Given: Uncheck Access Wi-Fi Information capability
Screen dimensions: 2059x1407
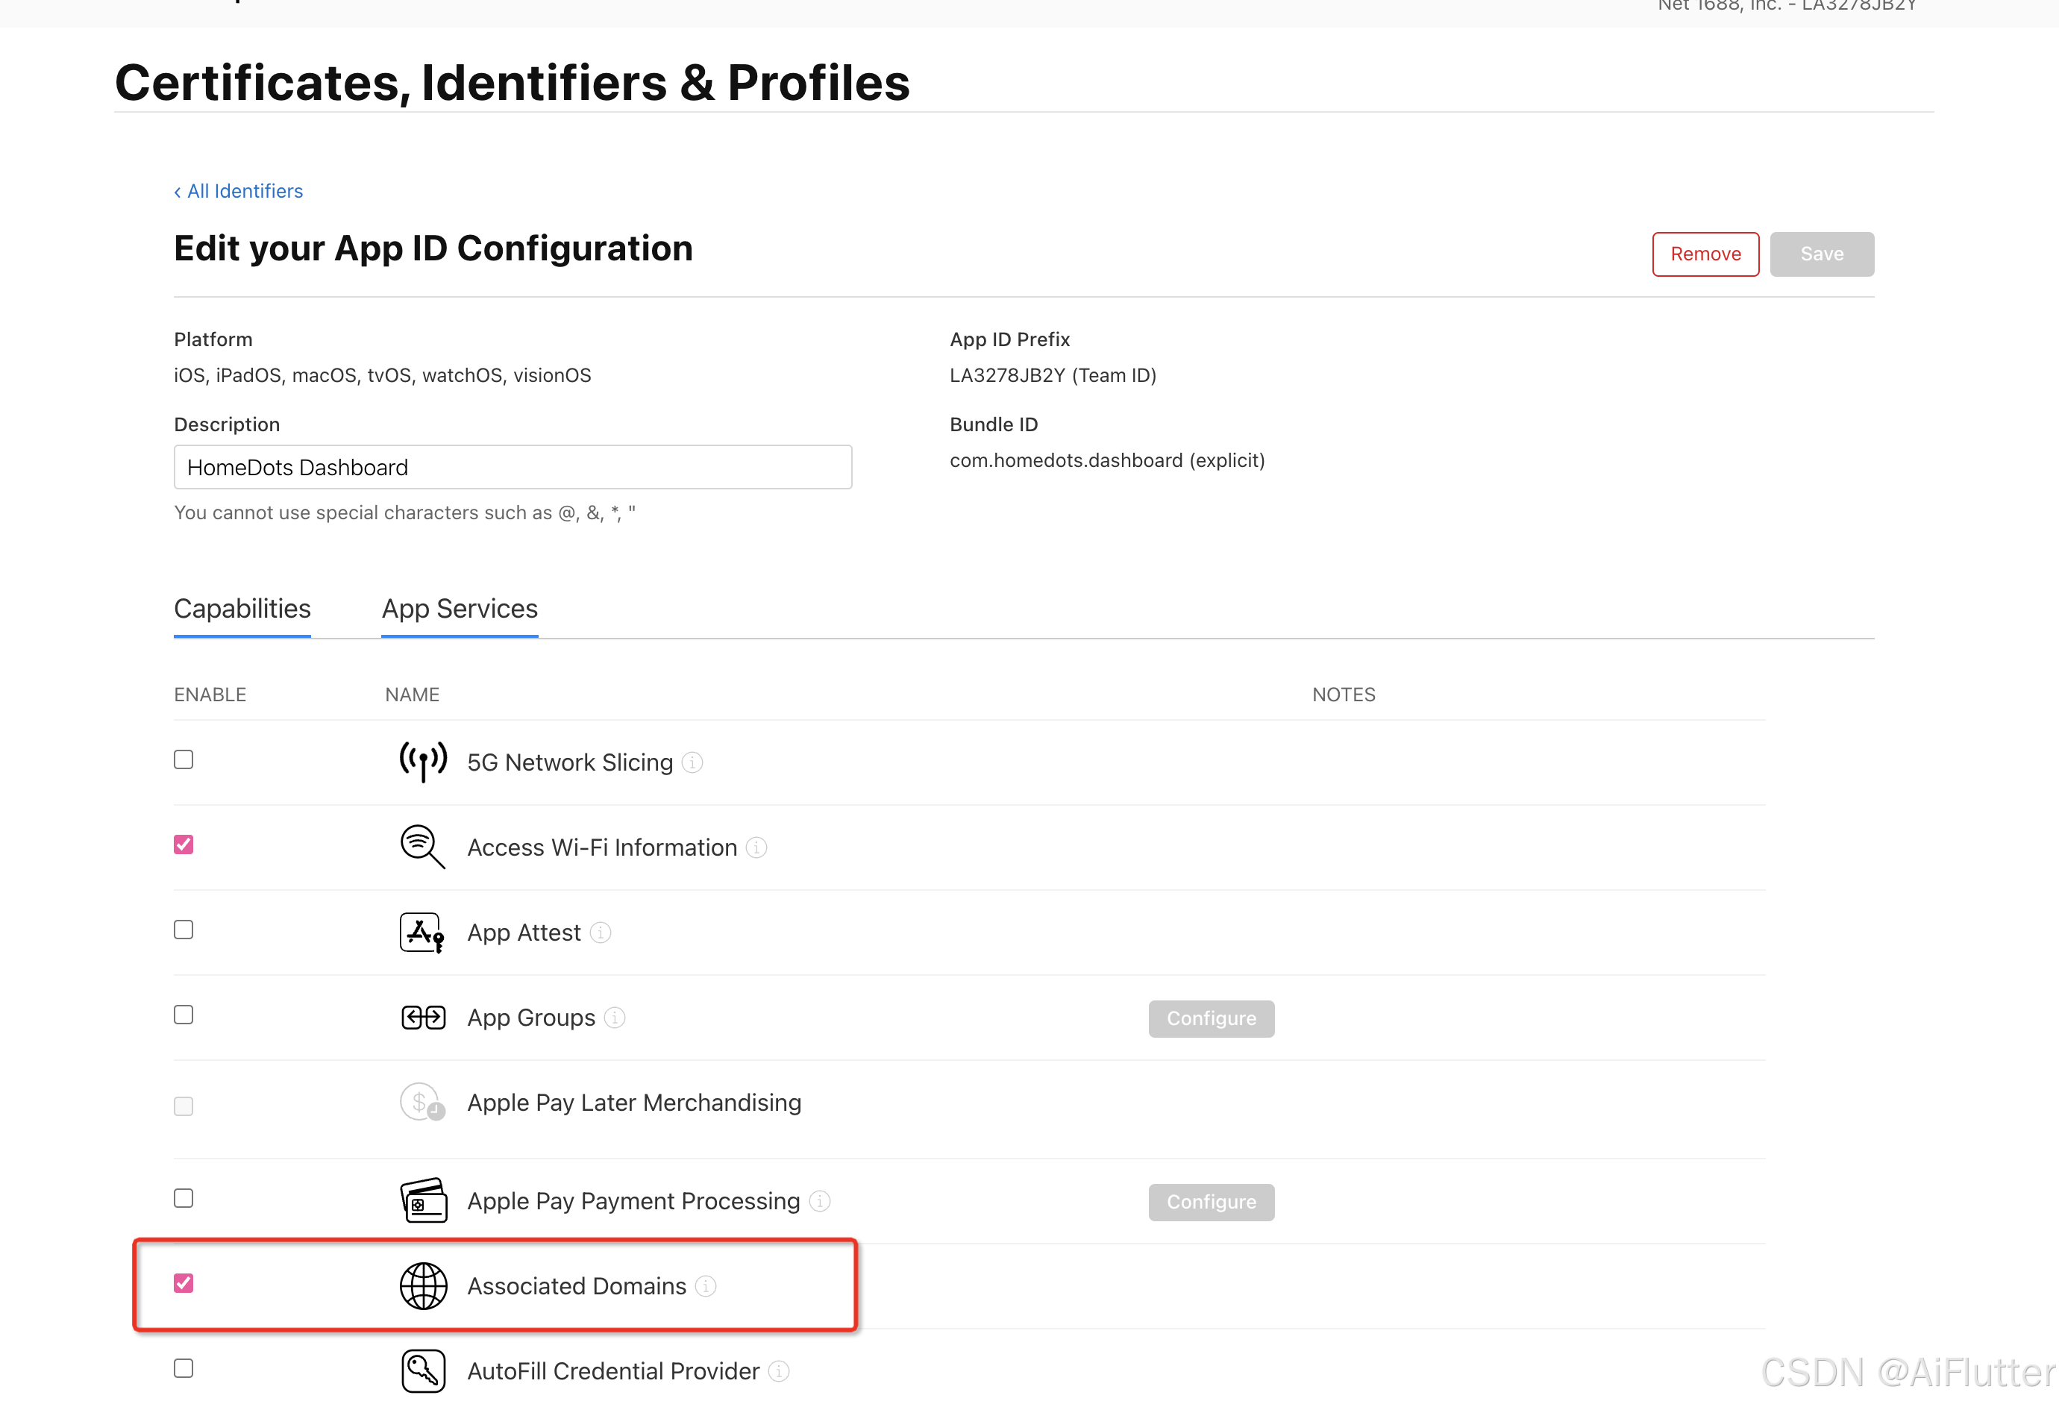Looking at the screenshot, I should [x=184, y=844].
